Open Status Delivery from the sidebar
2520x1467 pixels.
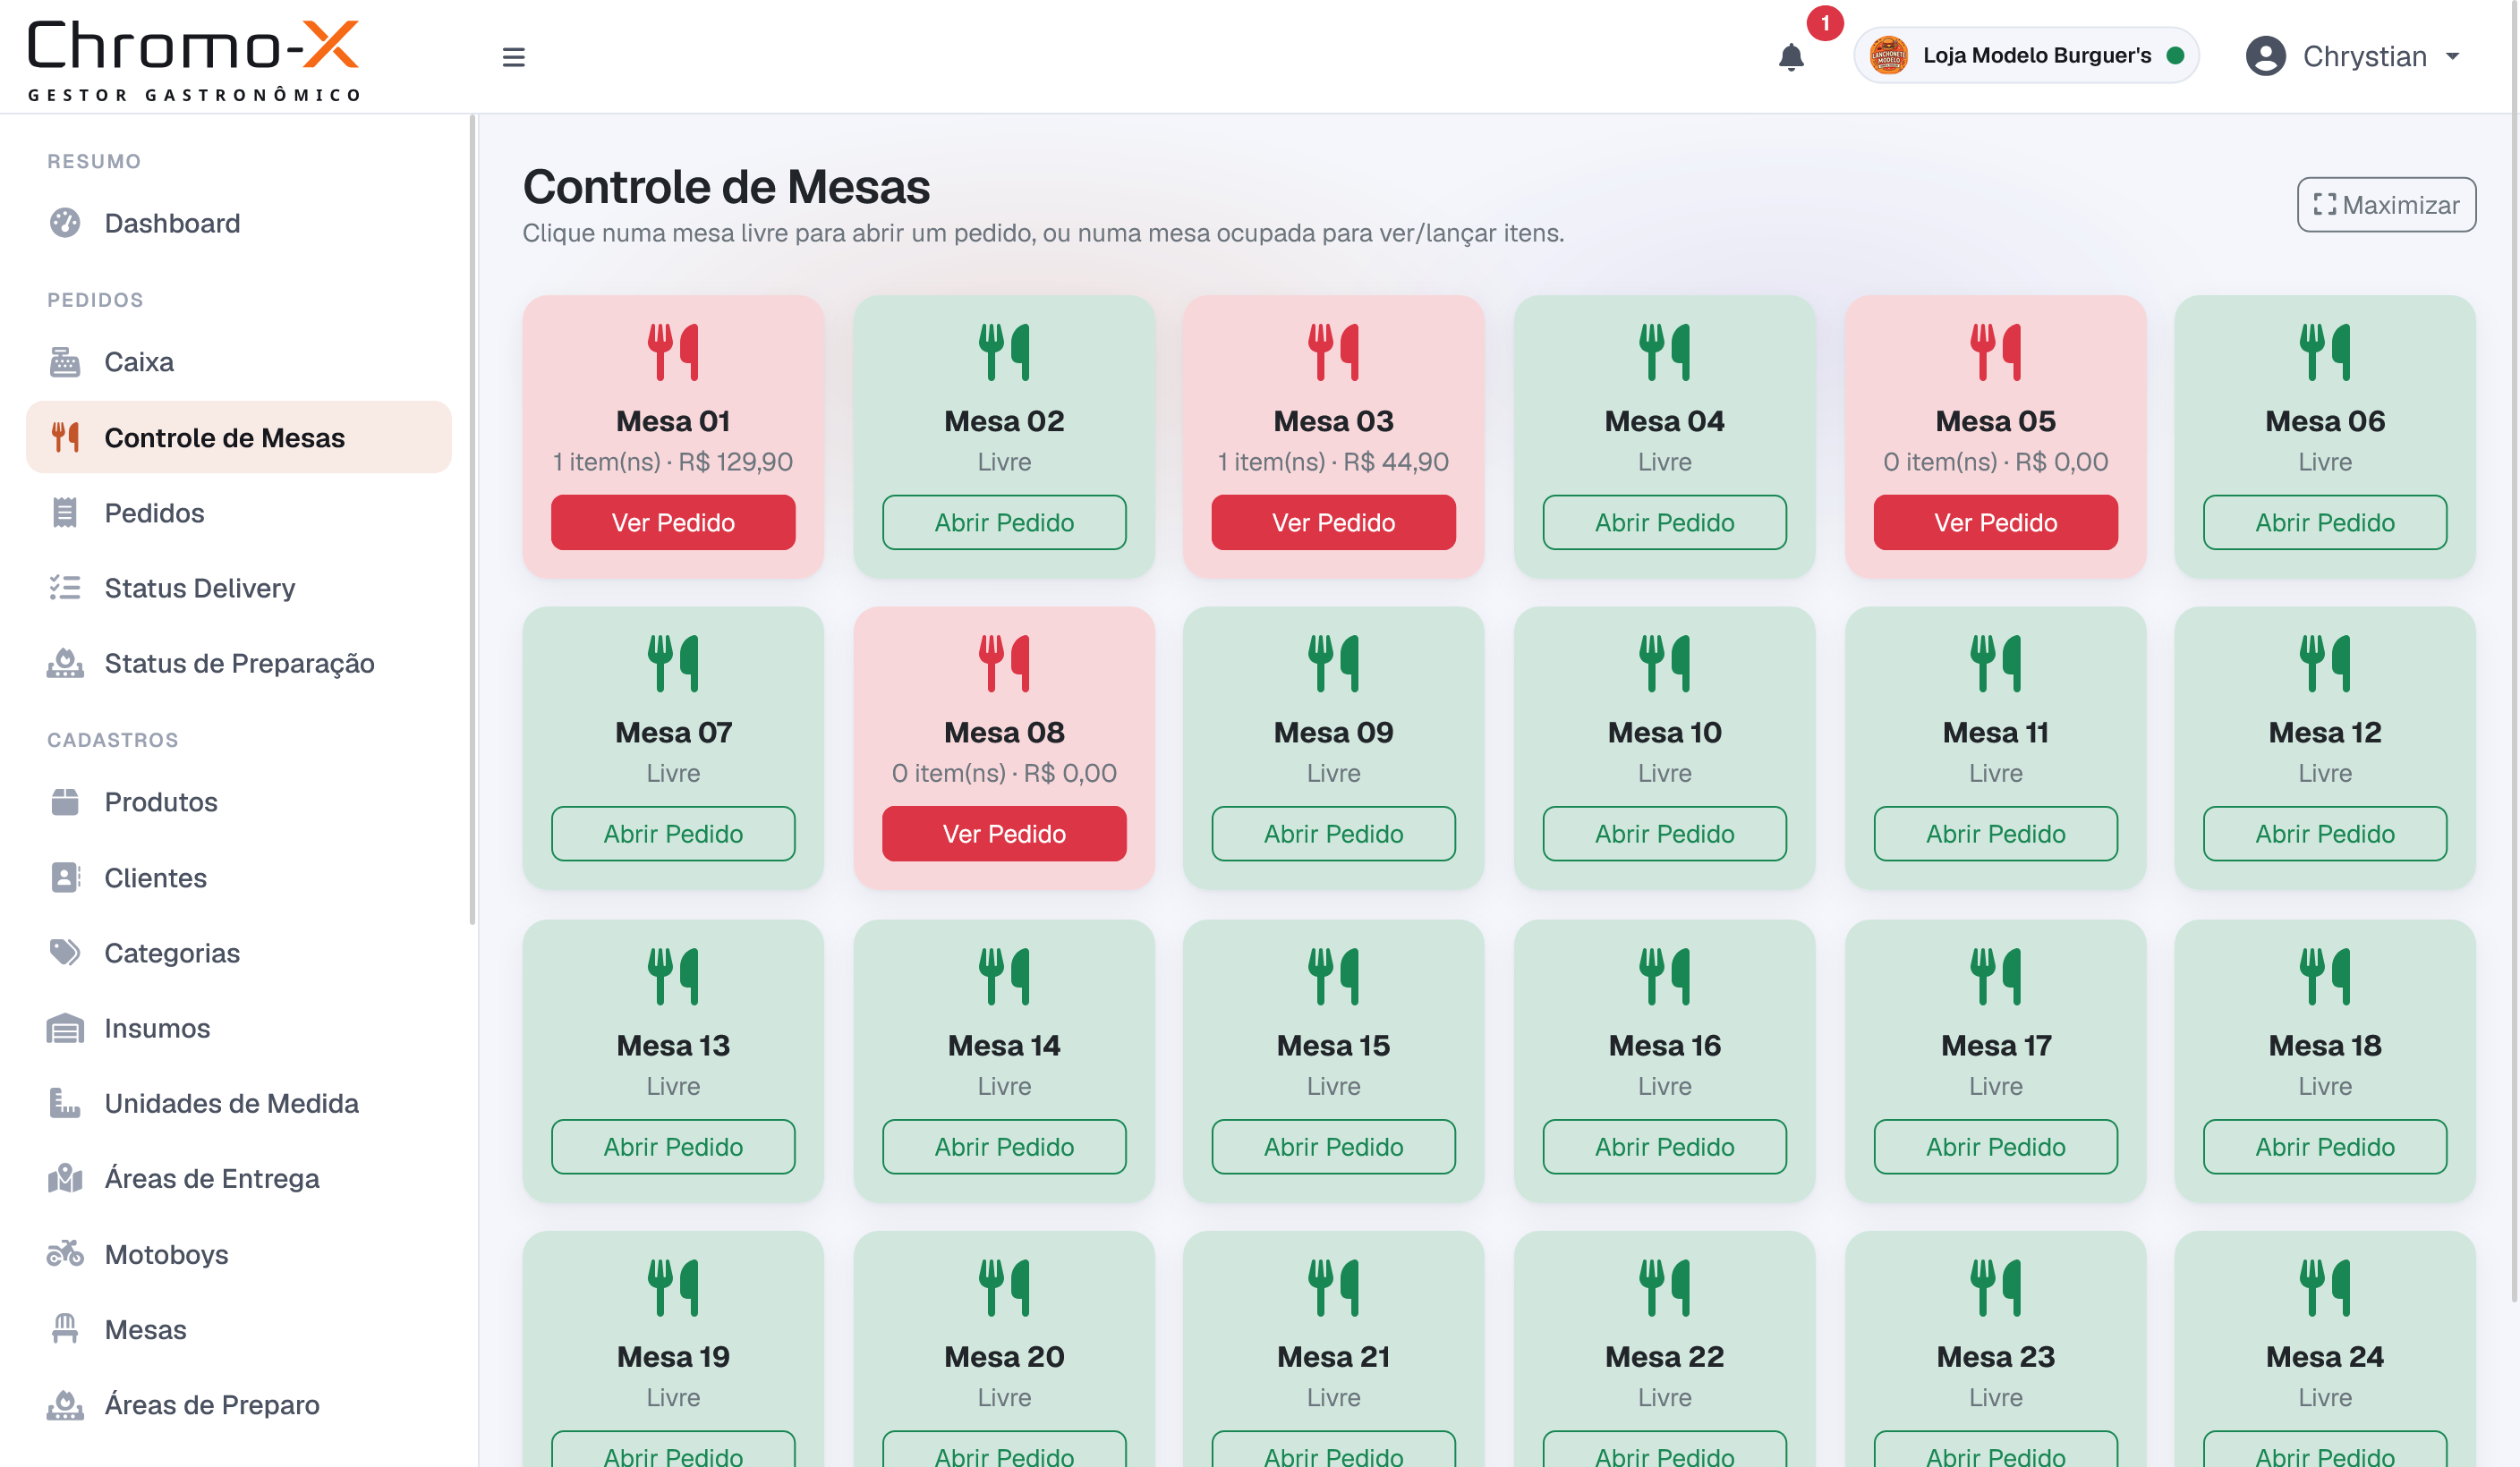coord(239,588)
